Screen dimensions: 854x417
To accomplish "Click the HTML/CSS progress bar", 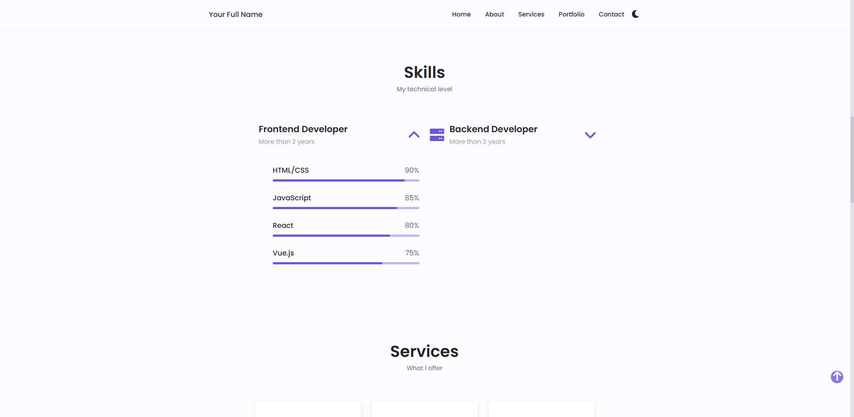I will [346, 181].
